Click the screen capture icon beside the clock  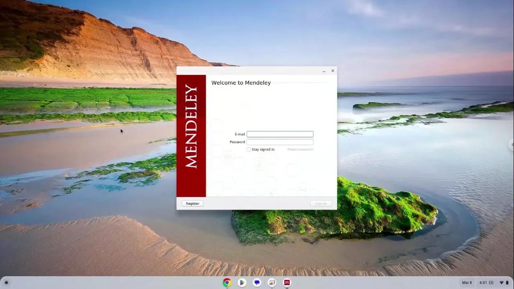pos(491,283)
